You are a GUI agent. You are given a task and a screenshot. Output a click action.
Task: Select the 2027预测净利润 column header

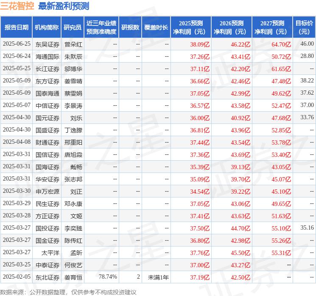272,27
